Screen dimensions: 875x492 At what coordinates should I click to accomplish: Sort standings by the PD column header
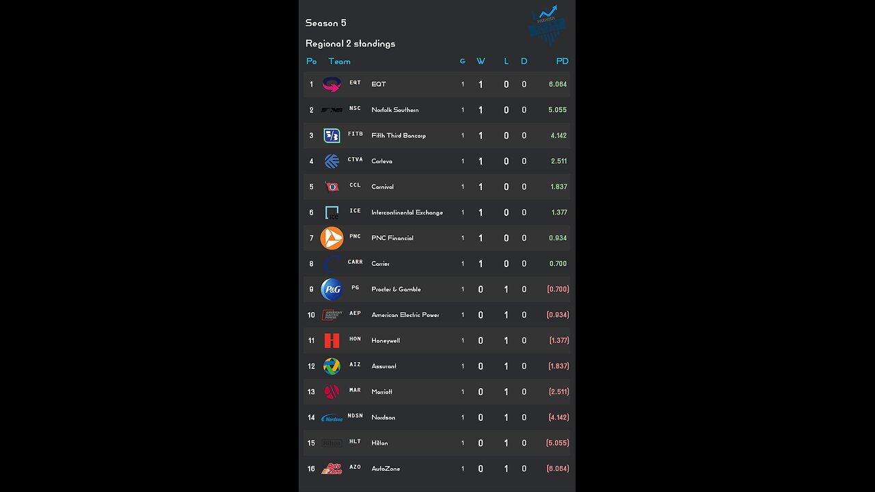562,61
